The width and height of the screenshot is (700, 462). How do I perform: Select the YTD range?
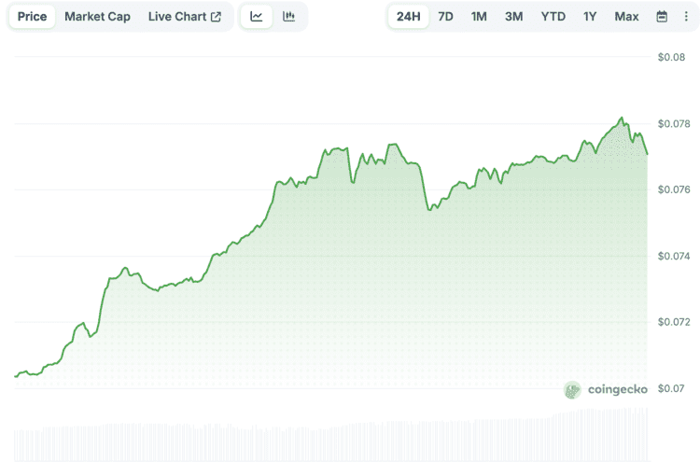[x=553, y=17]
